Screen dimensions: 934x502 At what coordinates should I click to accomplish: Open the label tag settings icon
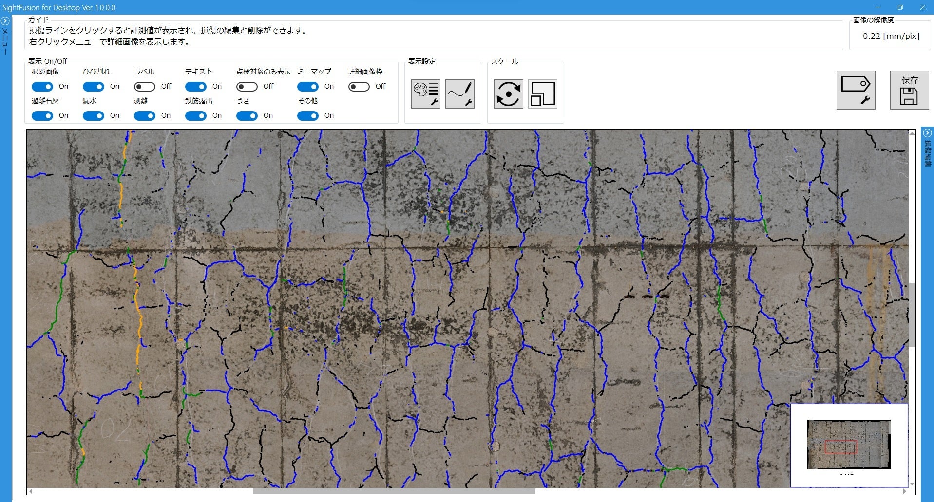click(856, 90)
